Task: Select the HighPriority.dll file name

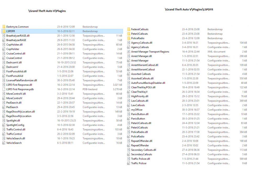Action: [140, 96]
